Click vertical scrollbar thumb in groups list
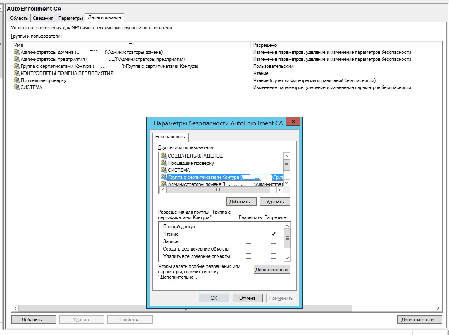This screenshot has height=335, width=449. click(x=286, y=165)
